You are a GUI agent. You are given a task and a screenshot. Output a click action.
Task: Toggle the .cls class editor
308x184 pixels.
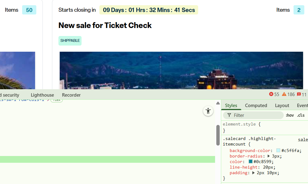click(301, 115)
